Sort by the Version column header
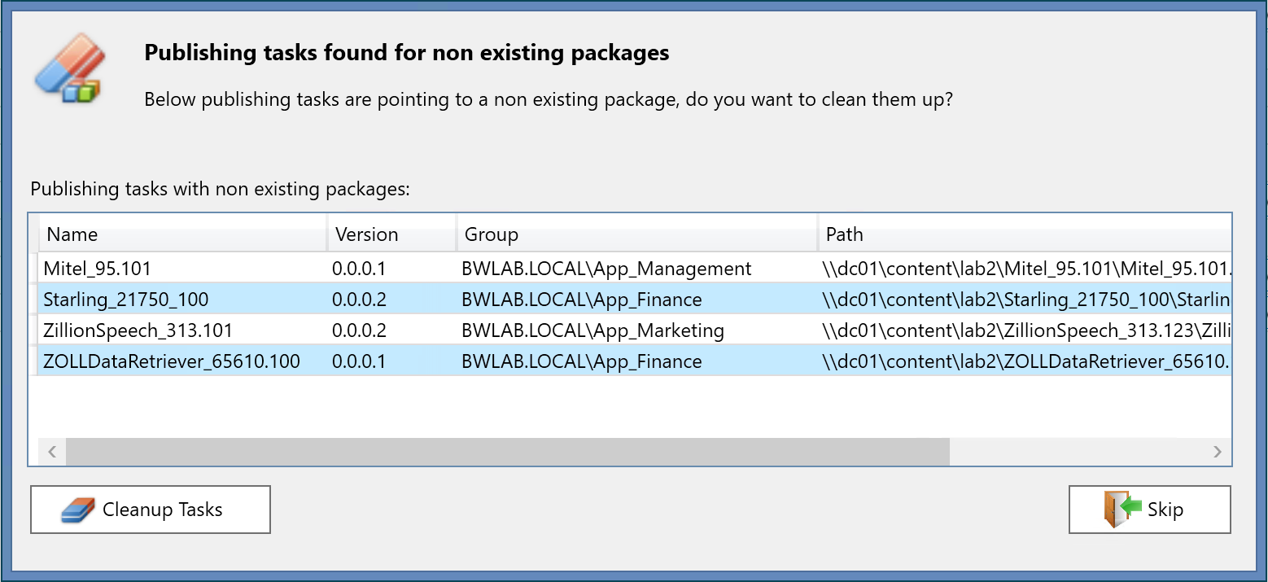The width and height of the screenshot is (1268, 582). click(x=366, y=234)
